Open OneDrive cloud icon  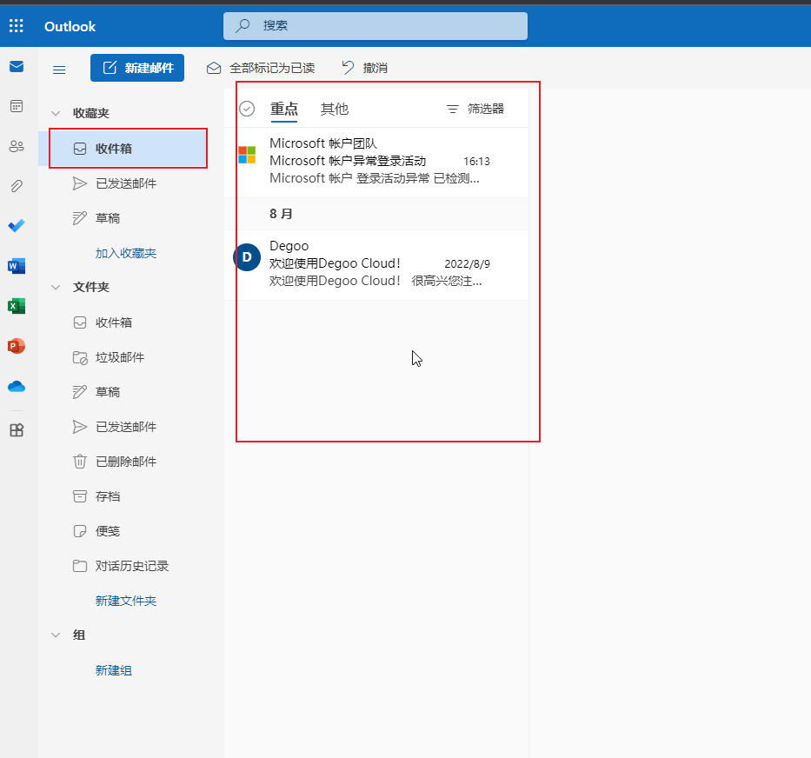click(x=17, y=386)
